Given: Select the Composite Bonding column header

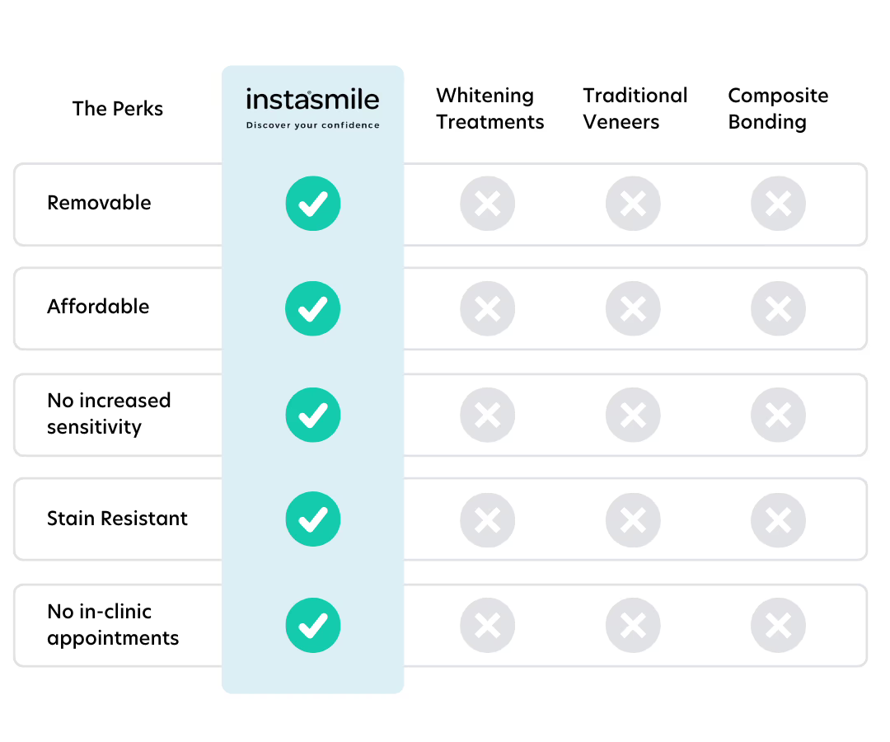Looking at the screenshot, I should tap(778, 109).
